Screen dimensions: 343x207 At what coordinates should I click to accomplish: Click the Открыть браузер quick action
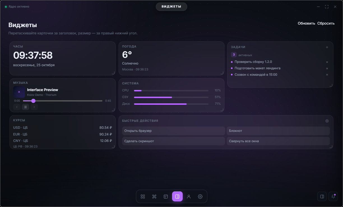coord(173,131)
